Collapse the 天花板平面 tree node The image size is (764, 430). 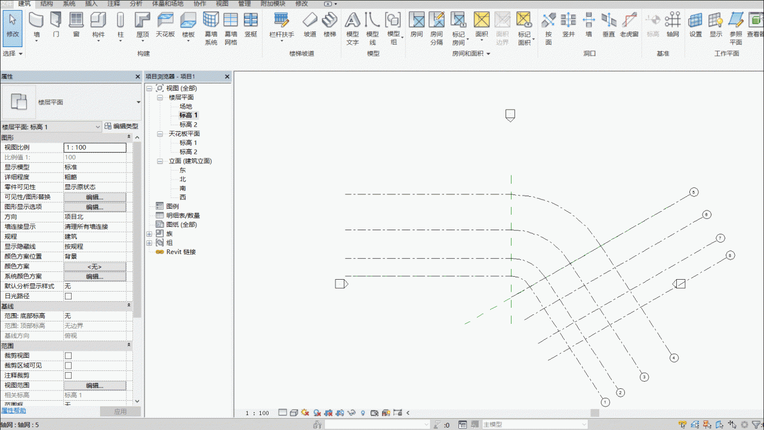click(160, 134)
